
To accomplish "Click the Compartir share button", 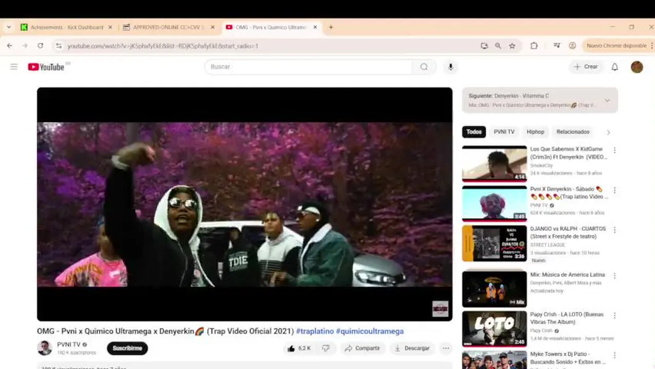I will (x=362, y=348).
